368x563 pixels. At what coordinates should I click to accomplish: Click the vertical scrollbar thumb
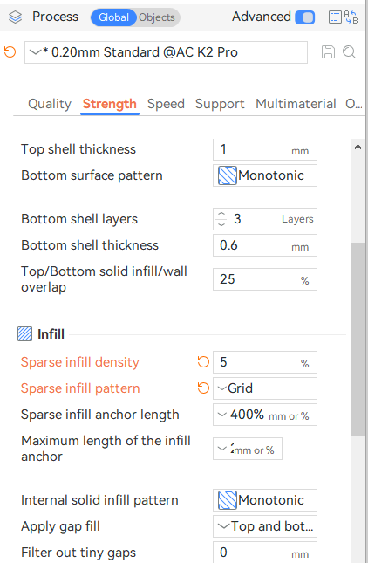358,340
